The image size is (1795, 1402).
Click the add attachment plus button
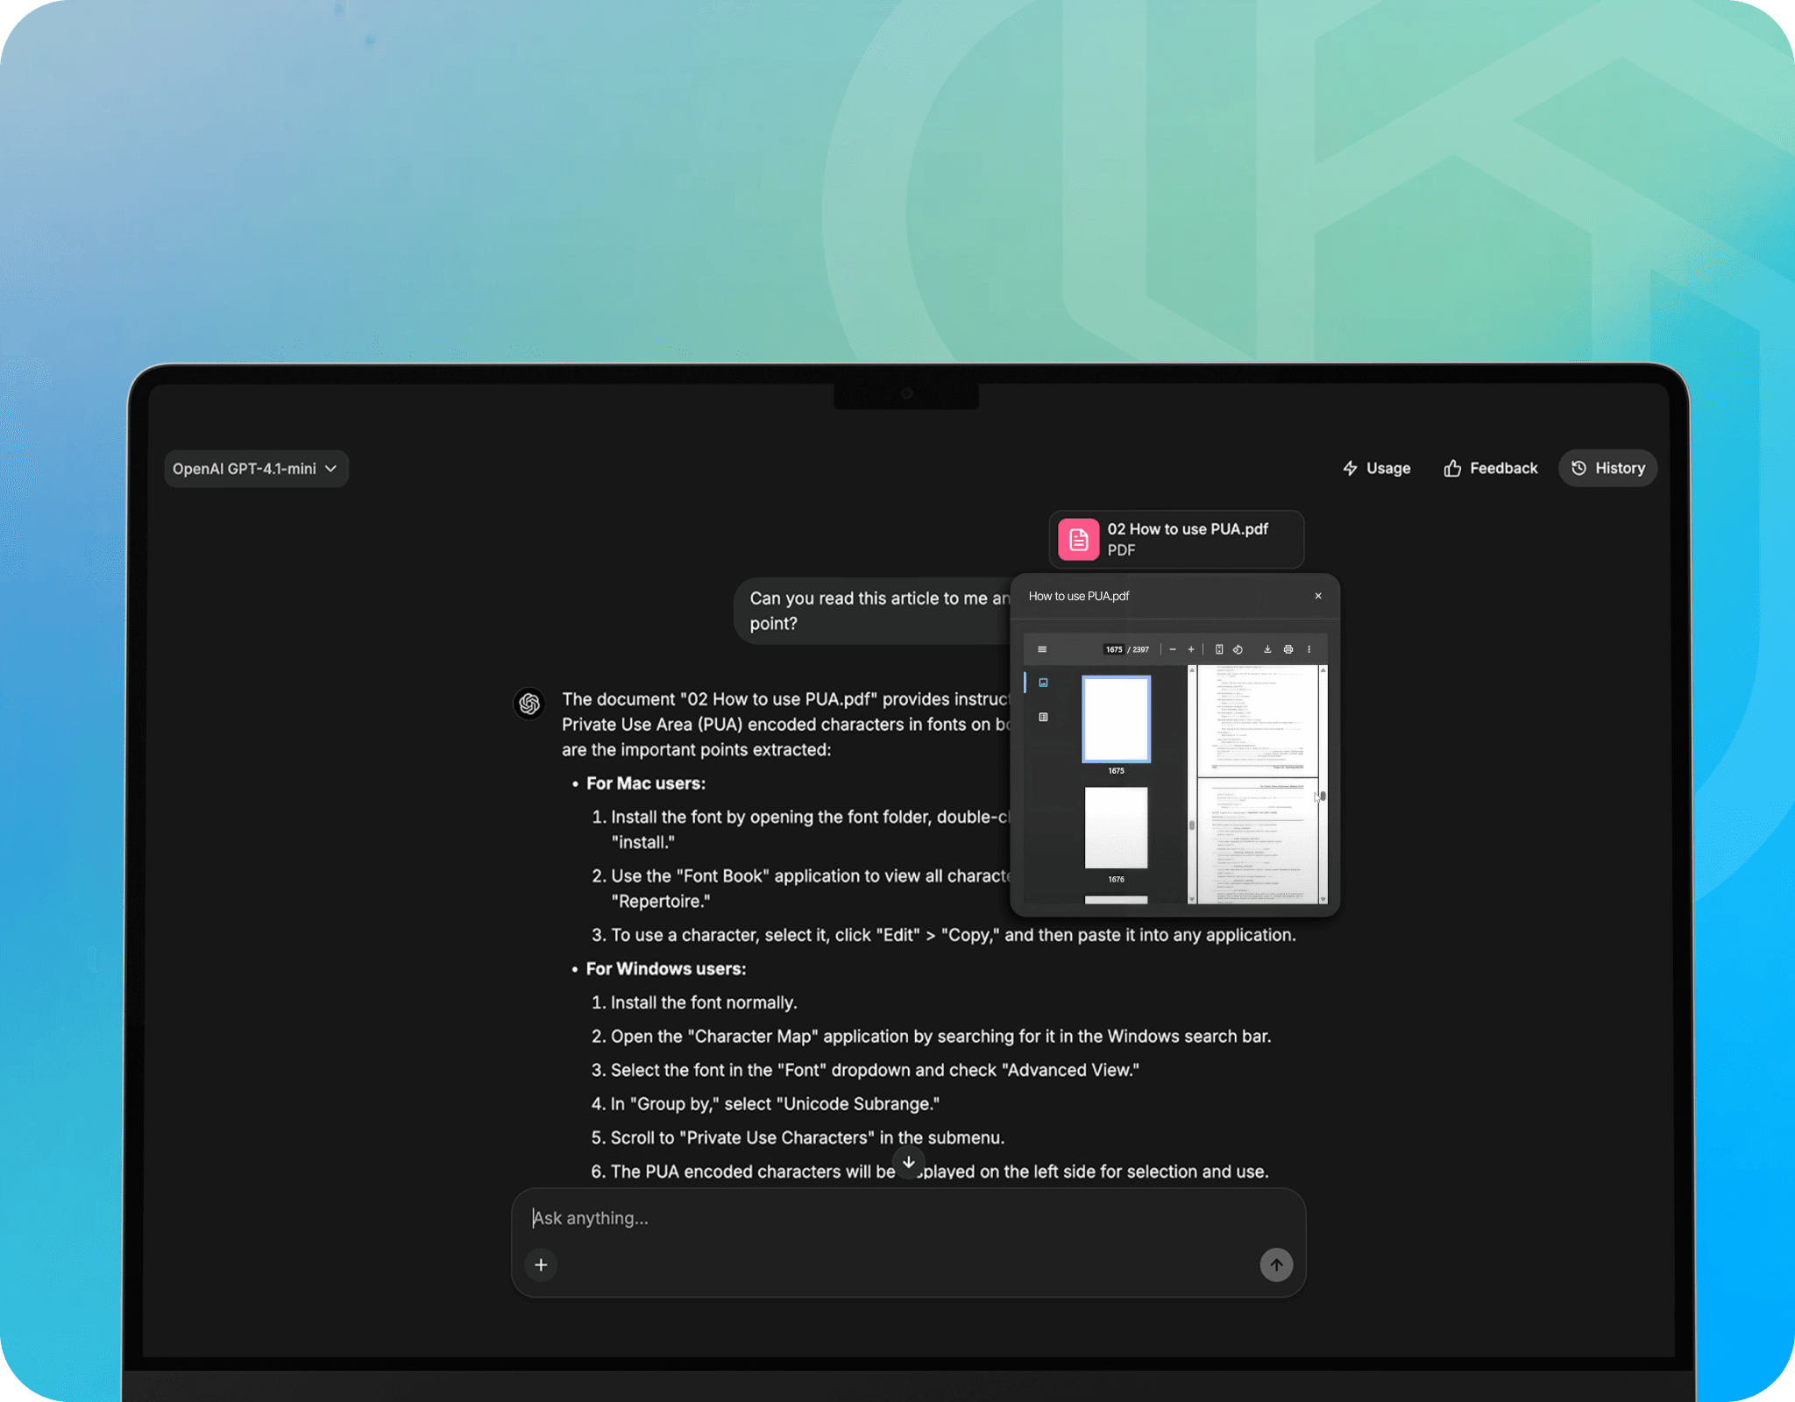541,1264
